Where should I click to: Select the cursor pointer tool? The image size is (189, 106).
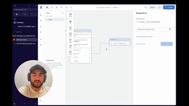coord(47,7)
